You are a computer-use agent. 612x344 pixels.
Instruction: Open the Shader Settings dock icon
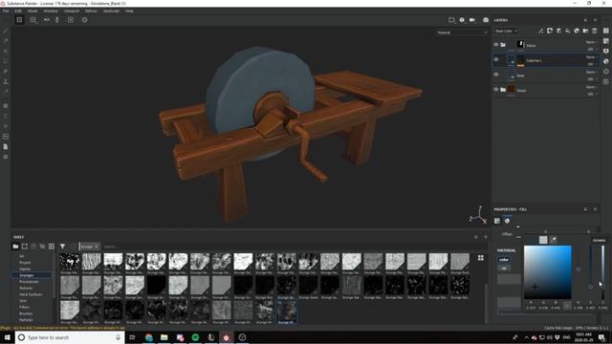click(605, 61)
